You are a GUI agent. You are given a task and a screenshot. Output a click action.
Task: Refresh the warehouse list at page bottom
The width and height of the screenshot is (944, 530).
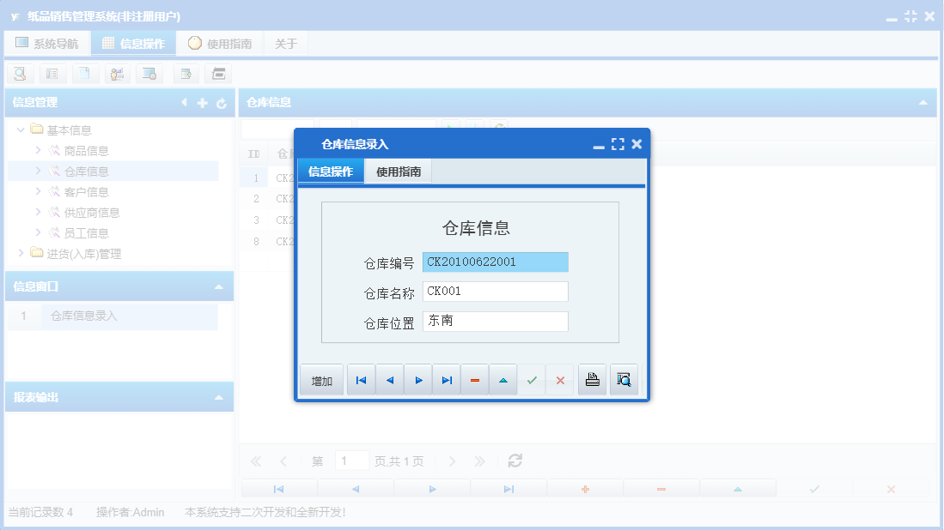514,461
